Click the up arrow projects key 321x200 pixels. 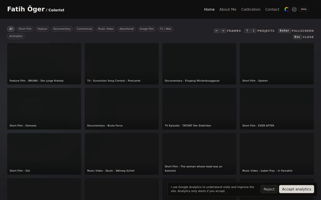tap(247, 31)
